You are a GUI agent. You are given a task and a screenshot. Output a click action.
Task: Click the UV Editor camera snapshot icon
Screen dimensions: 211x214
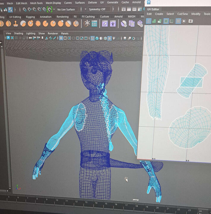(191, 21)
